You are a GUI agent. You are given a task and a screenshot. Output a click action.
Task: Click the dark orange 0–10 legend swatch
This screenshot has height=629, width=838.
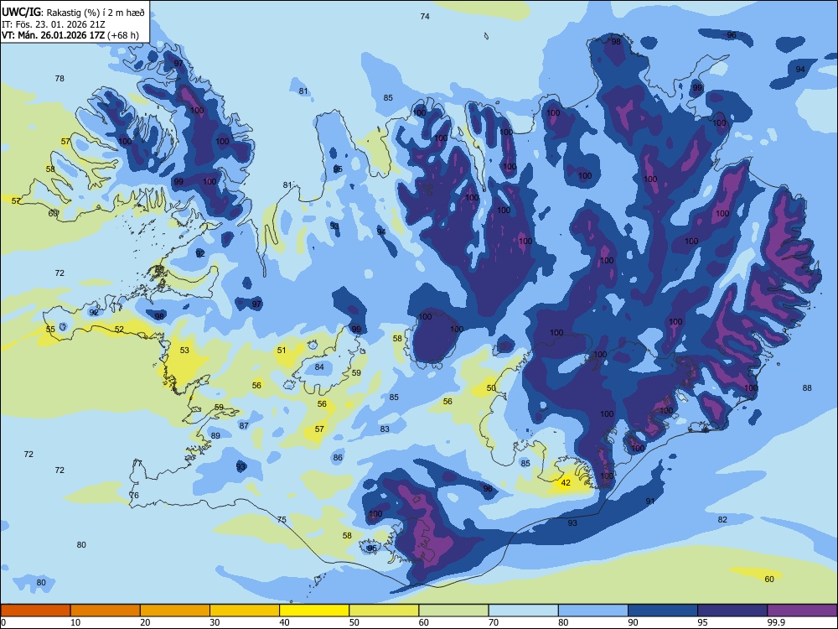[x=35, y=611]
